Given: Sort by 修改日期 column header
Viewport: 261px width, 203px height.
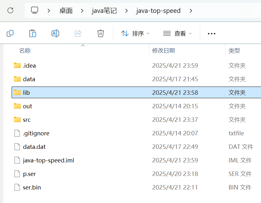Looking at the screenshot, I should coord(164,51).
